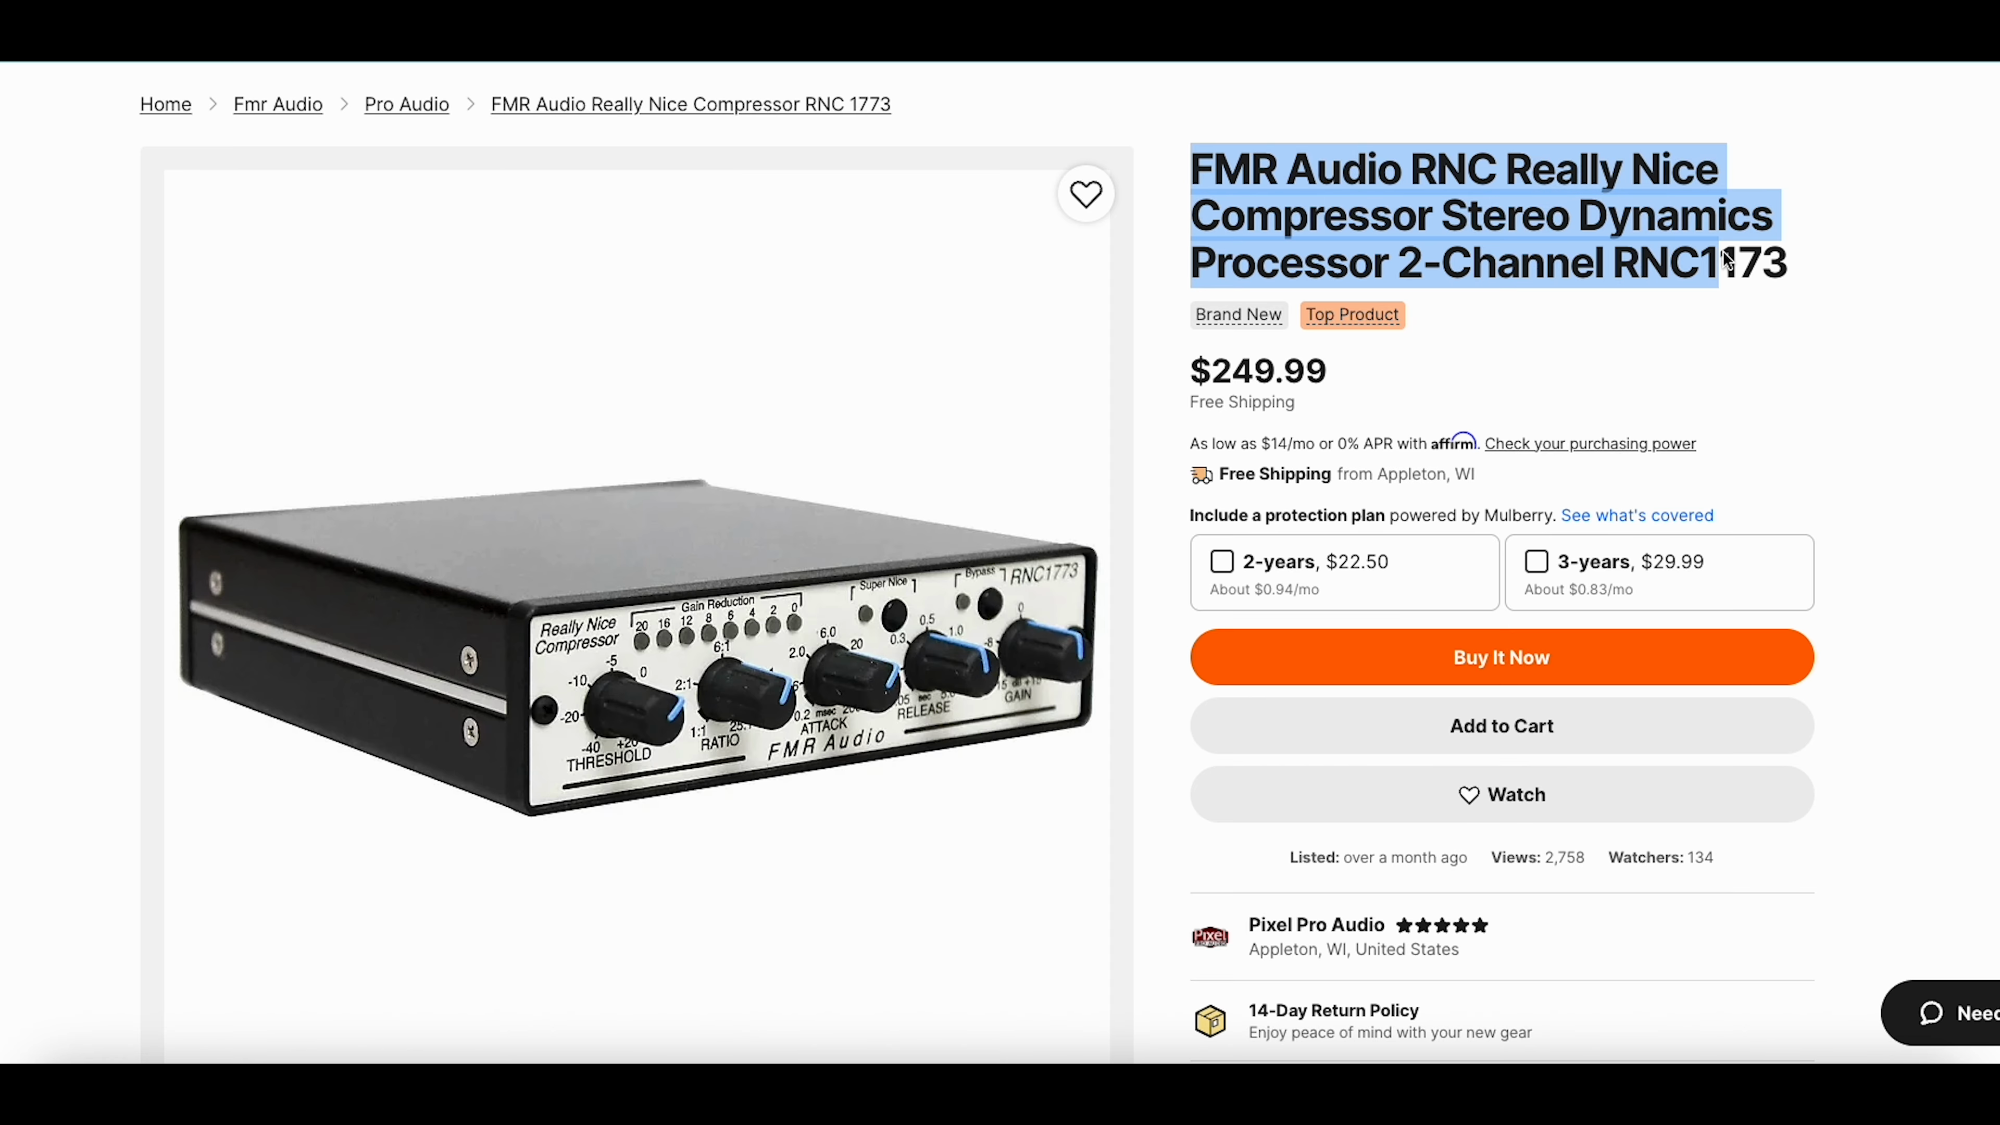Viewport: 2000px width, 1125px height.
Task: Select Pro Audio in the breadcrumb trail
Action: [x=406, y=104]
